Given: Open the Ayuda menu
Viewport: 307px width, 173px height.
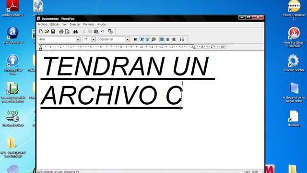Looking at the screenshot, I should 101,25.
